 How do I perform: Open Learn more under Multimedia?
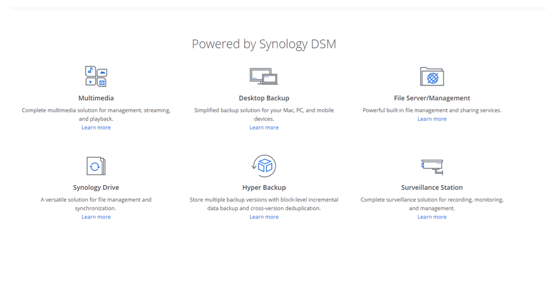pyautogui.click(x=96, y=128)
